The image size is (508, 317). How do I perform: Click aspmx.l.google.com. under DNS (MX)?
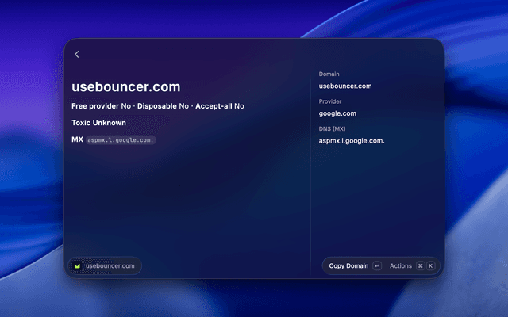(352, 141)
